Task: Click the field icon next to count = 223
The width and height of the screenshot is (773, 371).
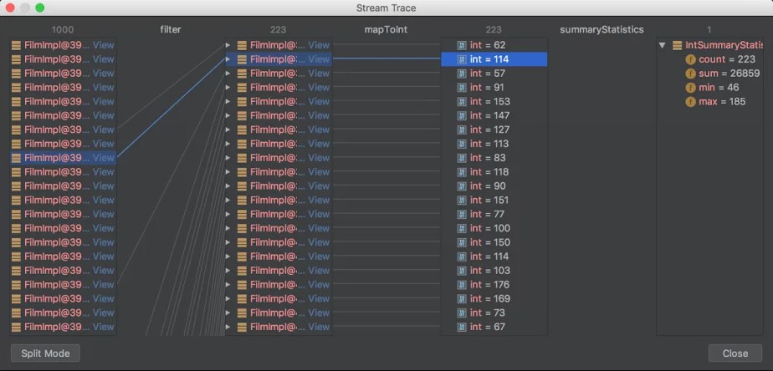Action: pos(690,59)
